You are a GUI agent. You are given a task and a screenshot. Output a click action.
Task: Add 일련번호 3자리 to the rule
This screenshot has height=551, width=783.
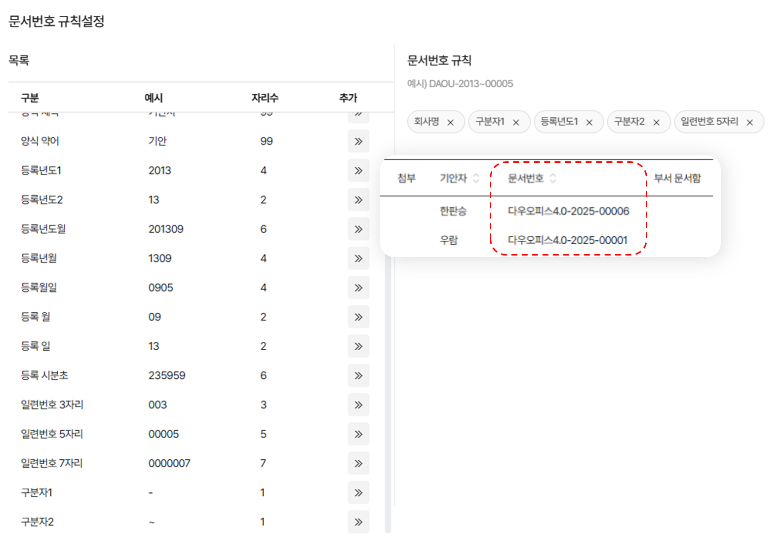pyautogui.click(x=358, y=405)
